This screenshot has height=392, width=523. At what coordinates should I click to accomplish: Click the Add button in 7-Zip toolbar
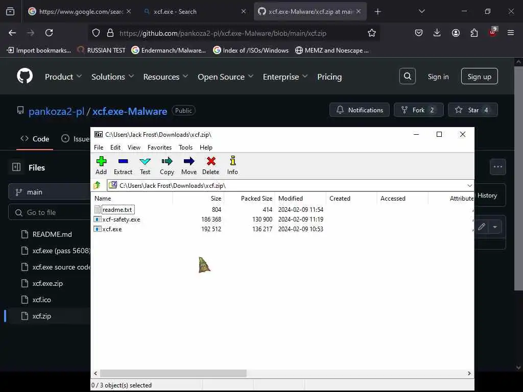pos(101,166)
